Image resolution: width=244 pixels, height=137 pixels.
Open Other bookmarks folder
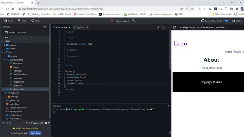click(x=221, y=14)
